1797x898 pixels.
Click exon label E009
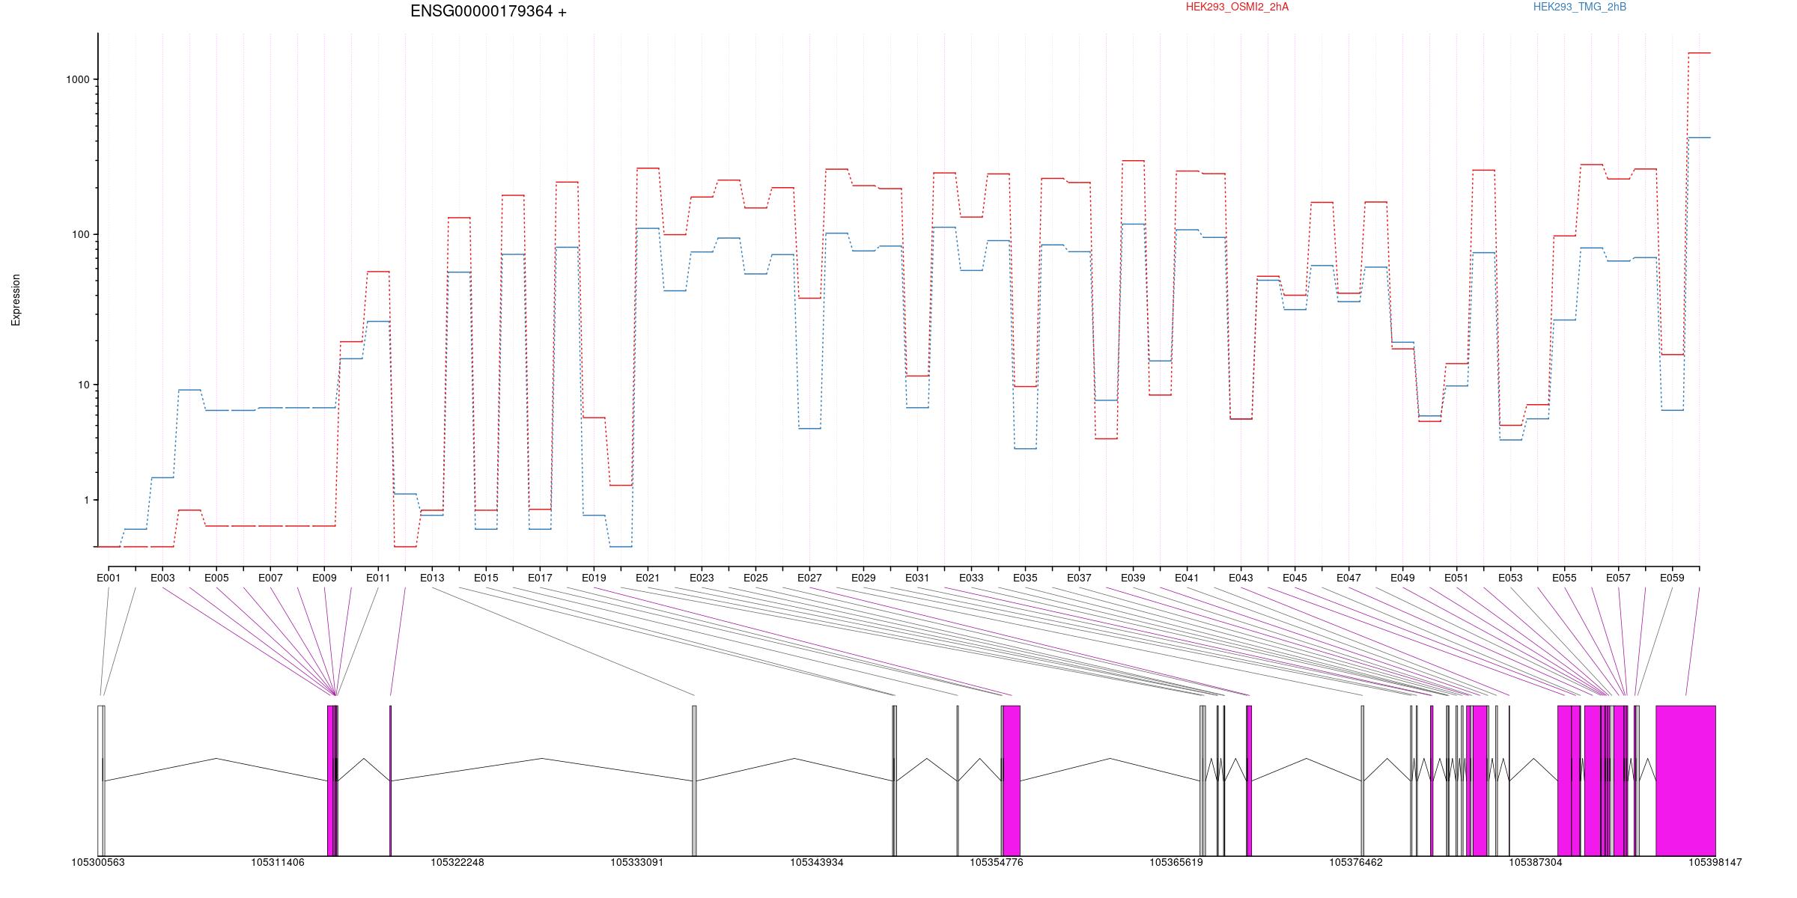click(324, 578)
